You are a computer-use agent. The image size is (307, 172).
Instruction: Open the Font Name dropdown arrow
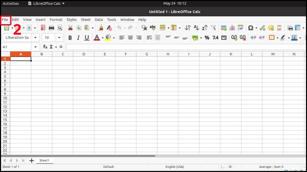pos(35,38)
